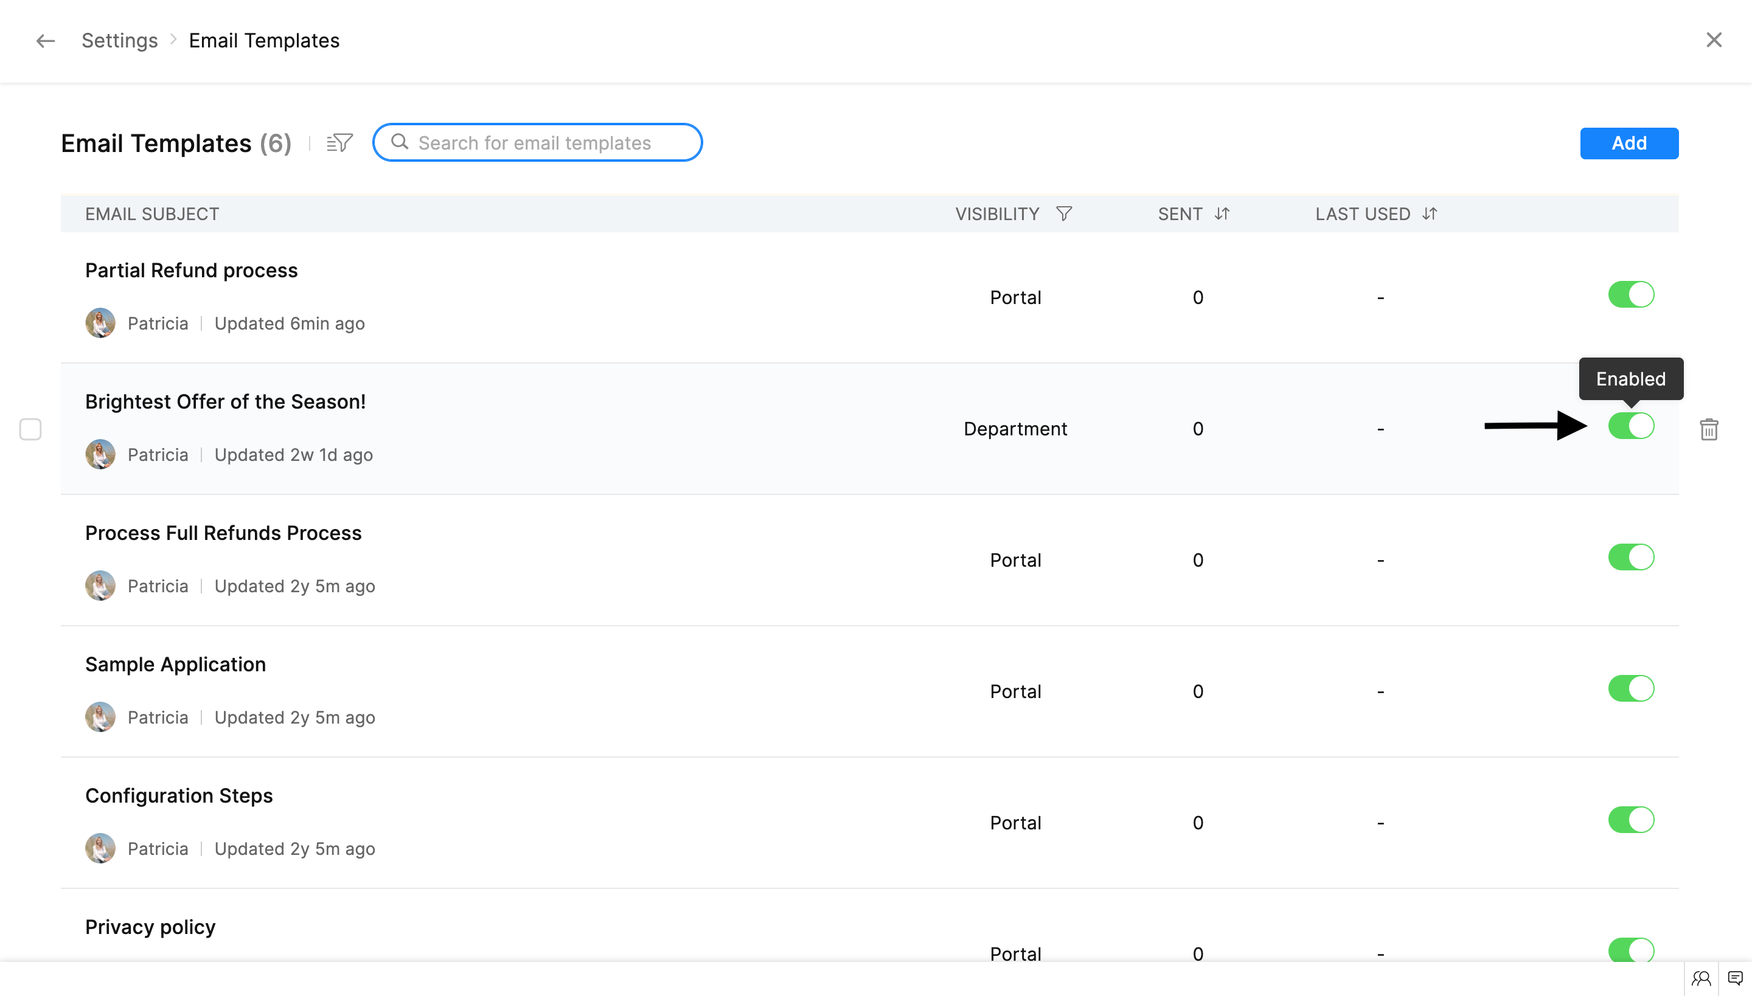Disable the Sample Application toggle
The height and width of the screenshot is (996, 1752).
[1631, 689]
